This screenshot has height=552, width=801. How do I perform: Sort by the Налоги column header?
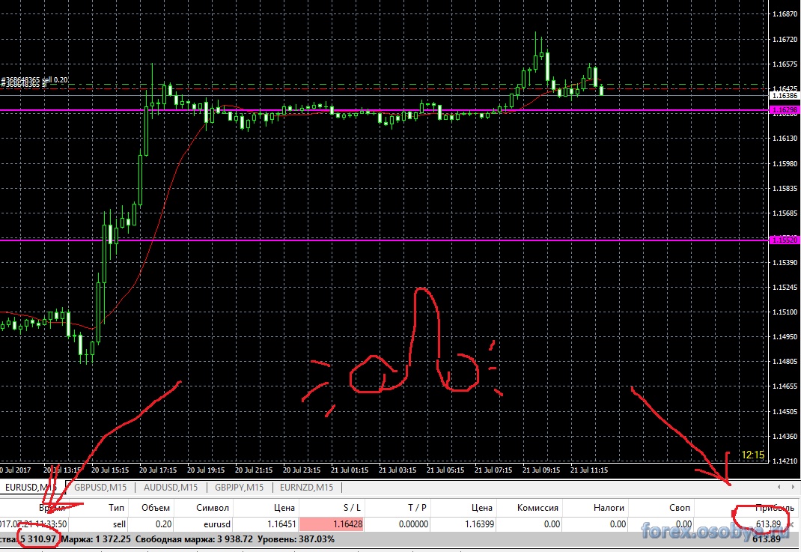(609, 508)
